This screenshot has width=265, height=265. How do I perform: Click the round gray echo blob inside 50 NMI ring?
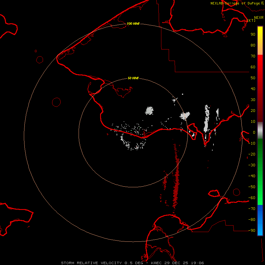(149, 111)
